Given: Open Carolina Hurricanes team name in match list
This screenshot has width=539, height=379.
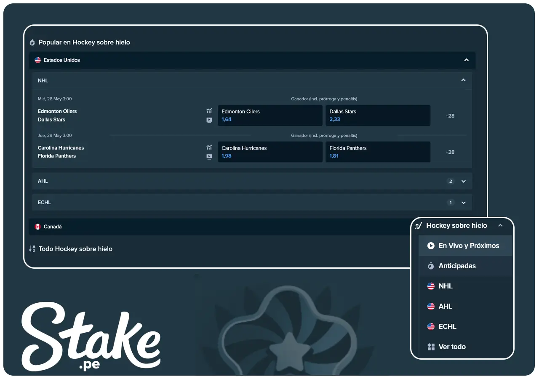Looking at the screenshot, I should click(61, 148).
